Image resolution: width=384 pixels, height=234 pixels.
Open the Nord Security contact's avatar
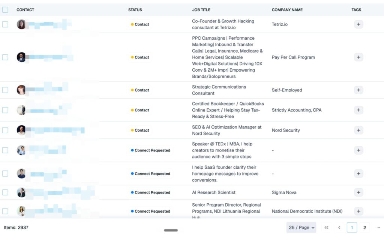(x=21, y=130)
